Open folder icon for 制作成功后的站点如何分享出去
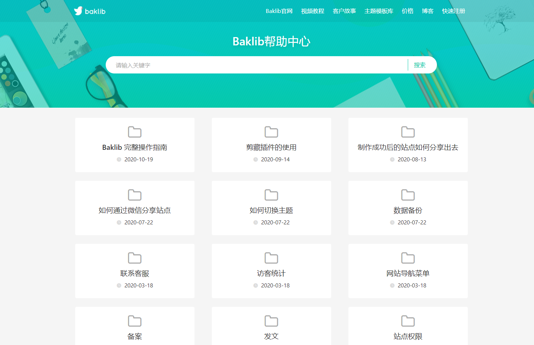This screenshot has height=345, width=534. click(x=408, y=132)
